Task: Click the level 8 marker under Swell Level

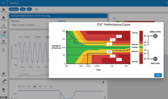Action: click(x=145, y=36)
